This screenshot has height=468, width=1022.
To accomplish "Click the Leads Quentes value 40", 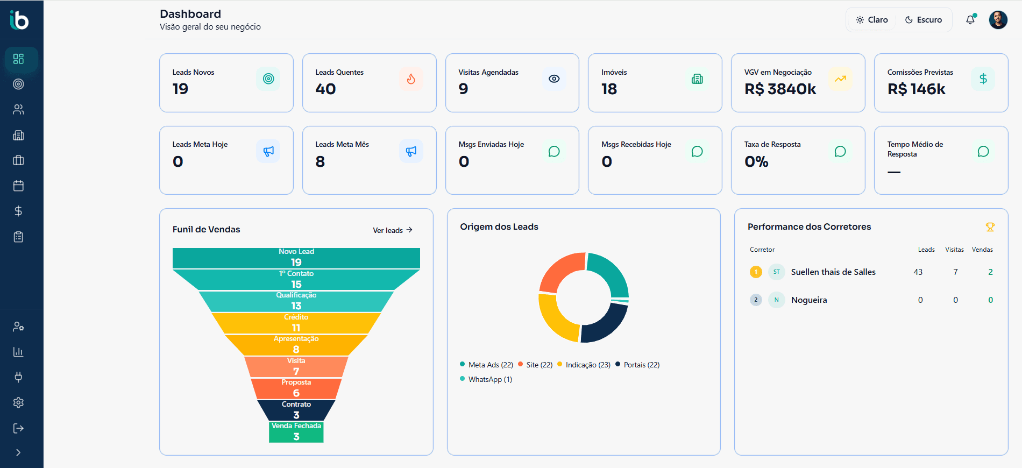I will [x=325, y=89].
